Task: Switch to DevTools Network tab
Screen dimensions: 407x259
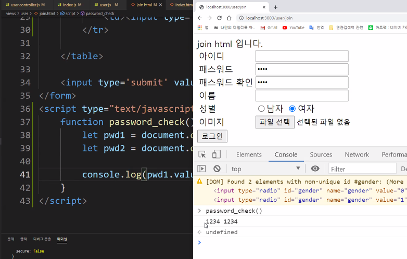Action: tap(357, 154)
